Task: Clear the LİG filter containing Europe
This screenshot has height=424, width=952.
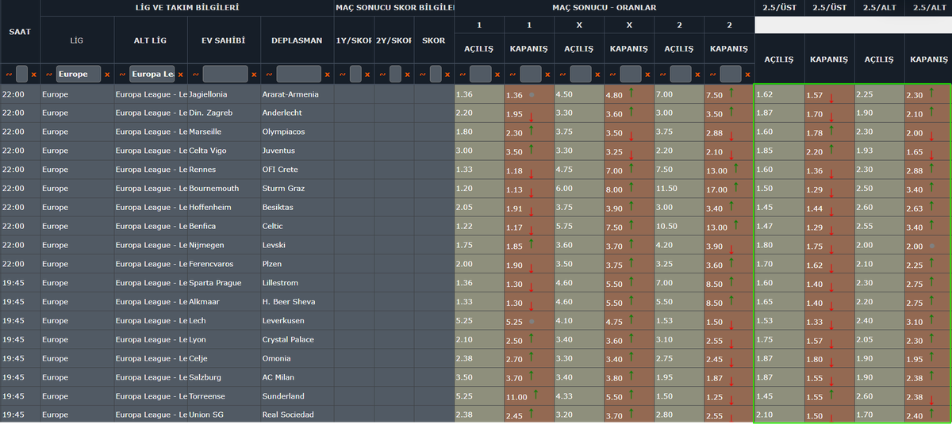Action: click(107, 74)
